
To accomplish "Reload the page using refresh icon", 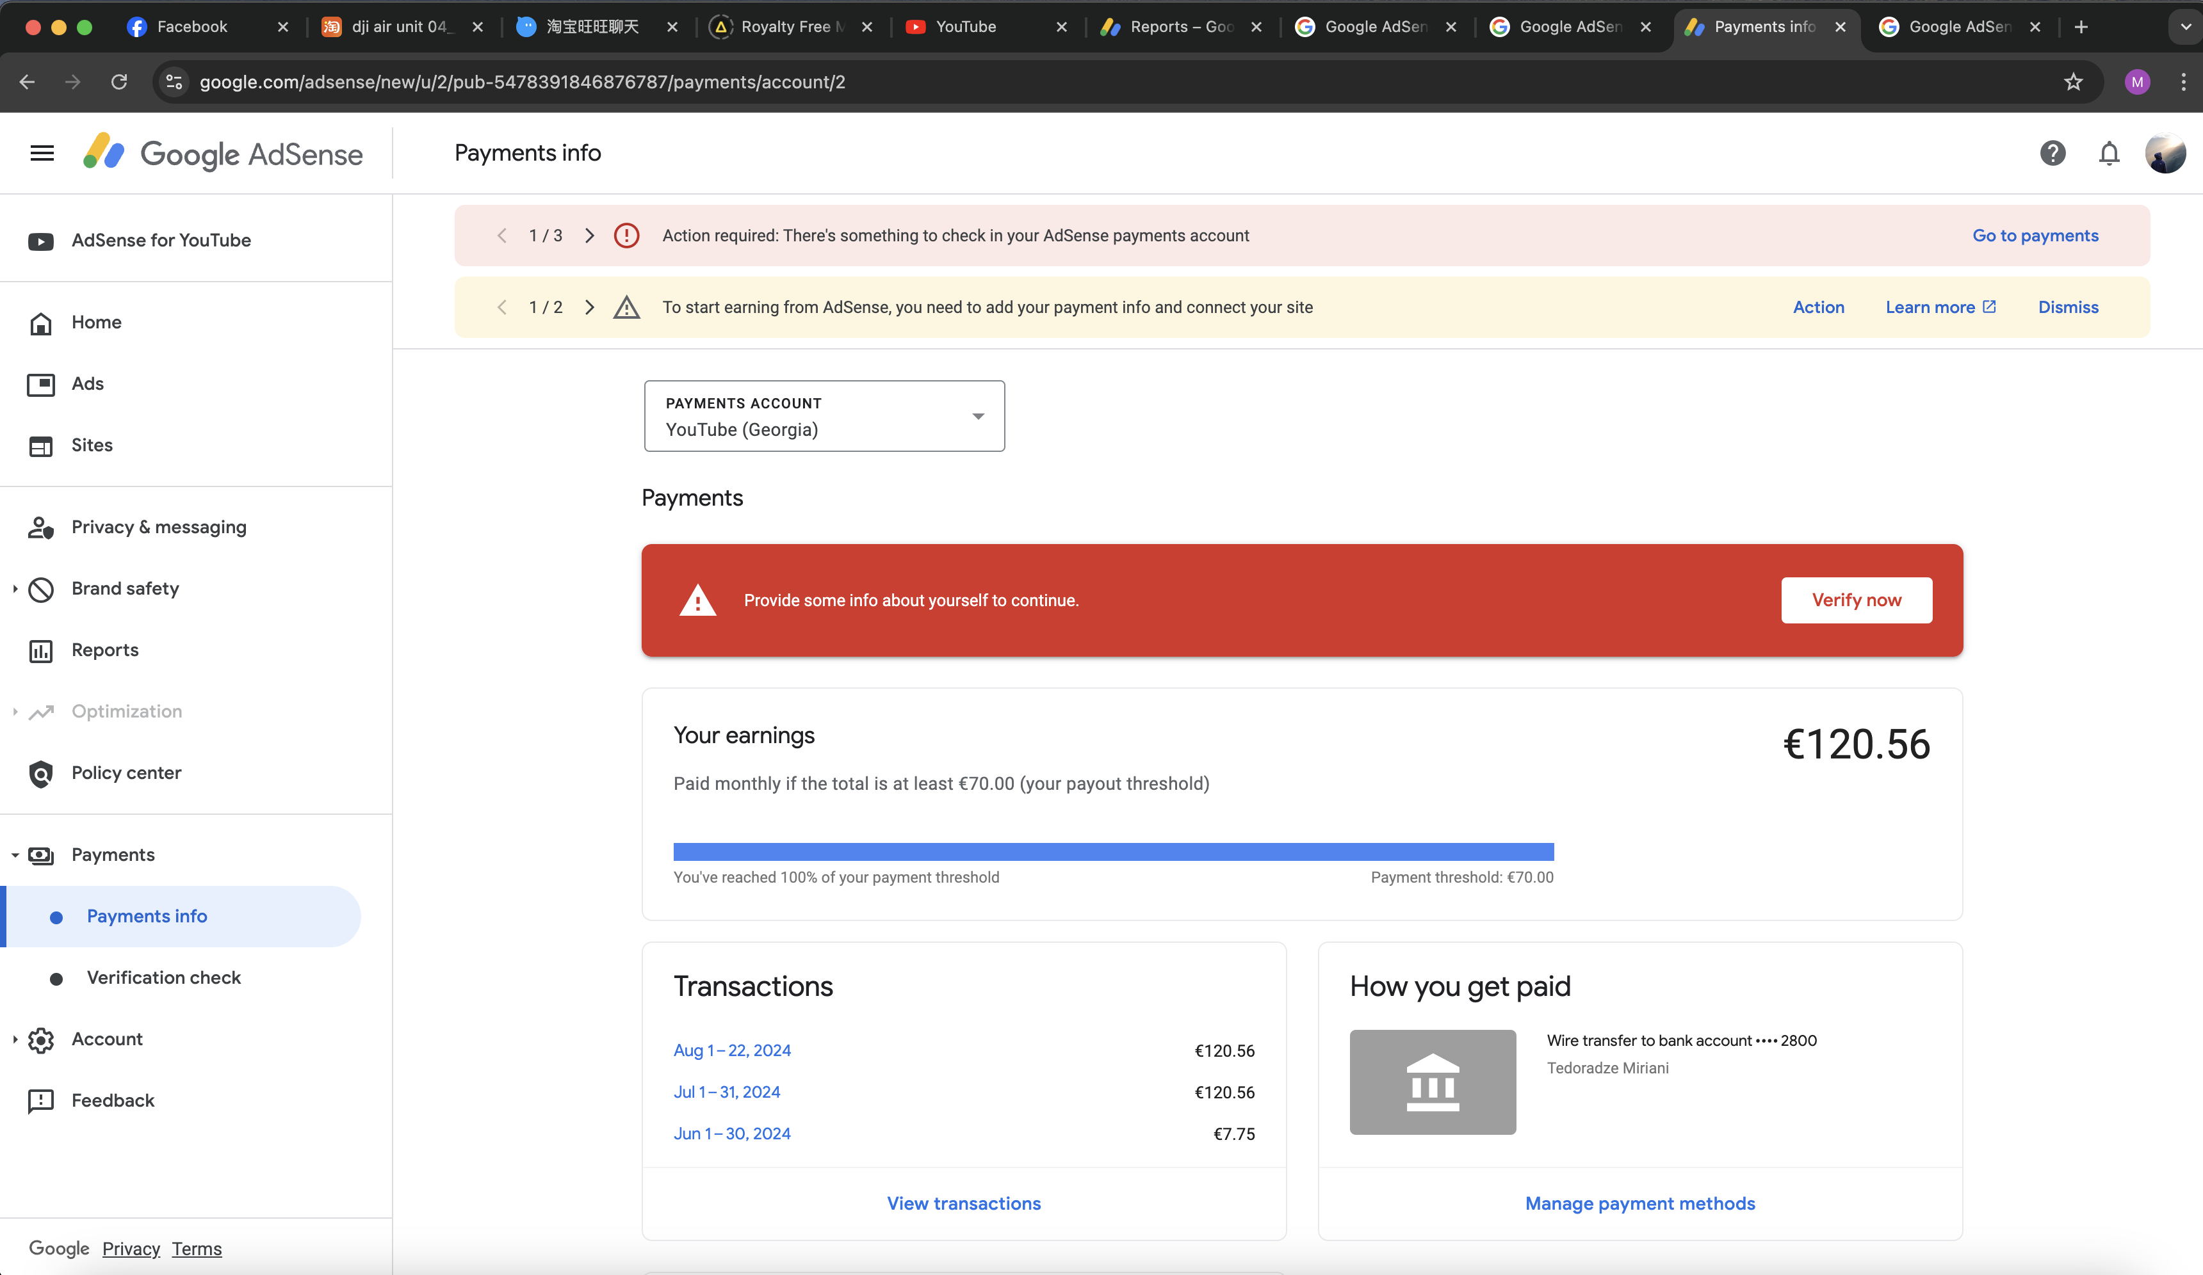I will (119, 82).
